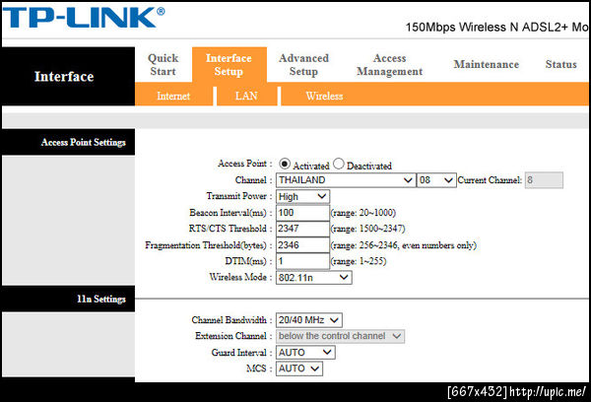The height and width of the screenshot is (402, 591).
Task: Open the Wireless sub-tab
Action: [x=324, y=96]
